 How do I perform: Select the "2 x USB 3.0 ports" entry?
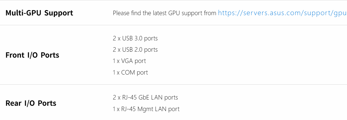[x=135, y=38]
